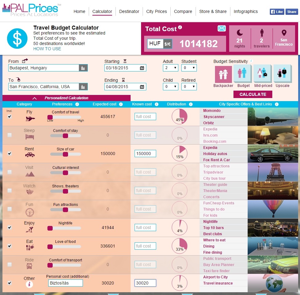Open the Starting date calendar icon

coord(142,68)
